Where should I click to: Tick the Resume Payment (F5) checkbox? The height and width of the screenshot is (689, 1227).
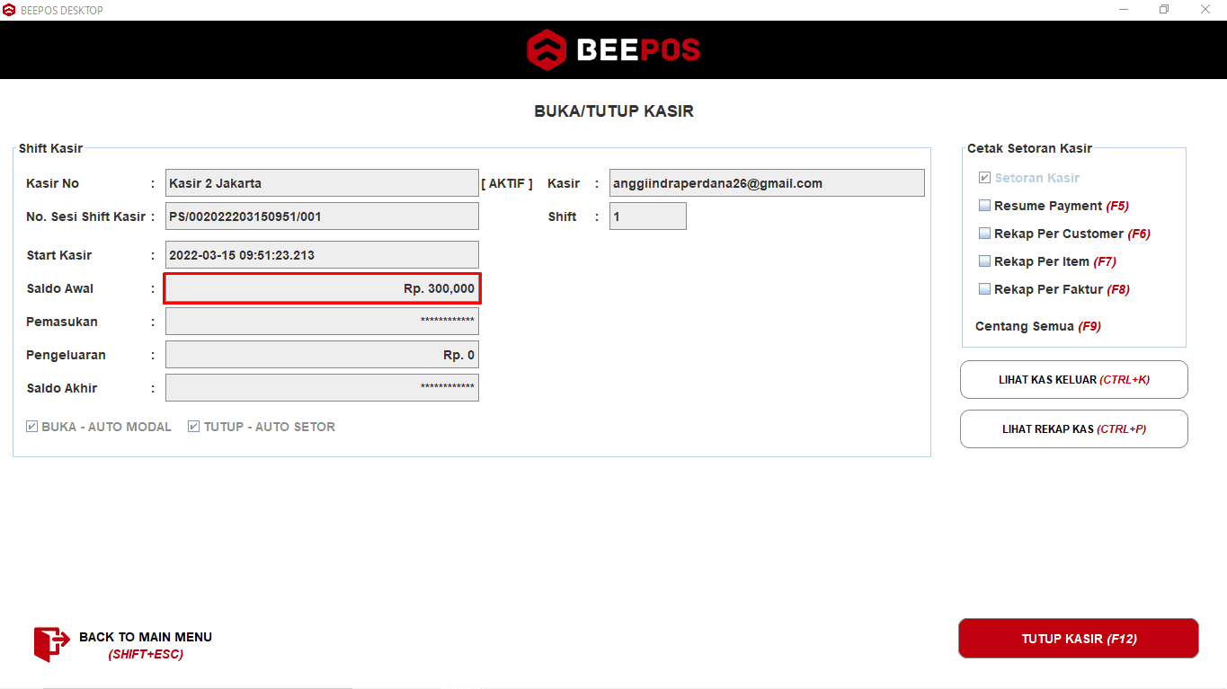[x=984, y=206]
